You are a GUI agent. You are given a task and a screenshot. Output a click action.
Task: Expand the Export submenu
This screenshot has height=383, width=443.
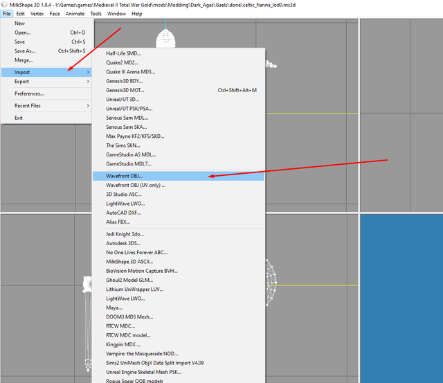pyautogui.click(x=46, y=82)
